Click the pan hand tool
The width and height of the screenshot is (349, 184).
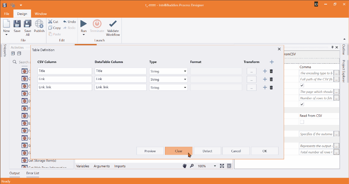(185, 166)
